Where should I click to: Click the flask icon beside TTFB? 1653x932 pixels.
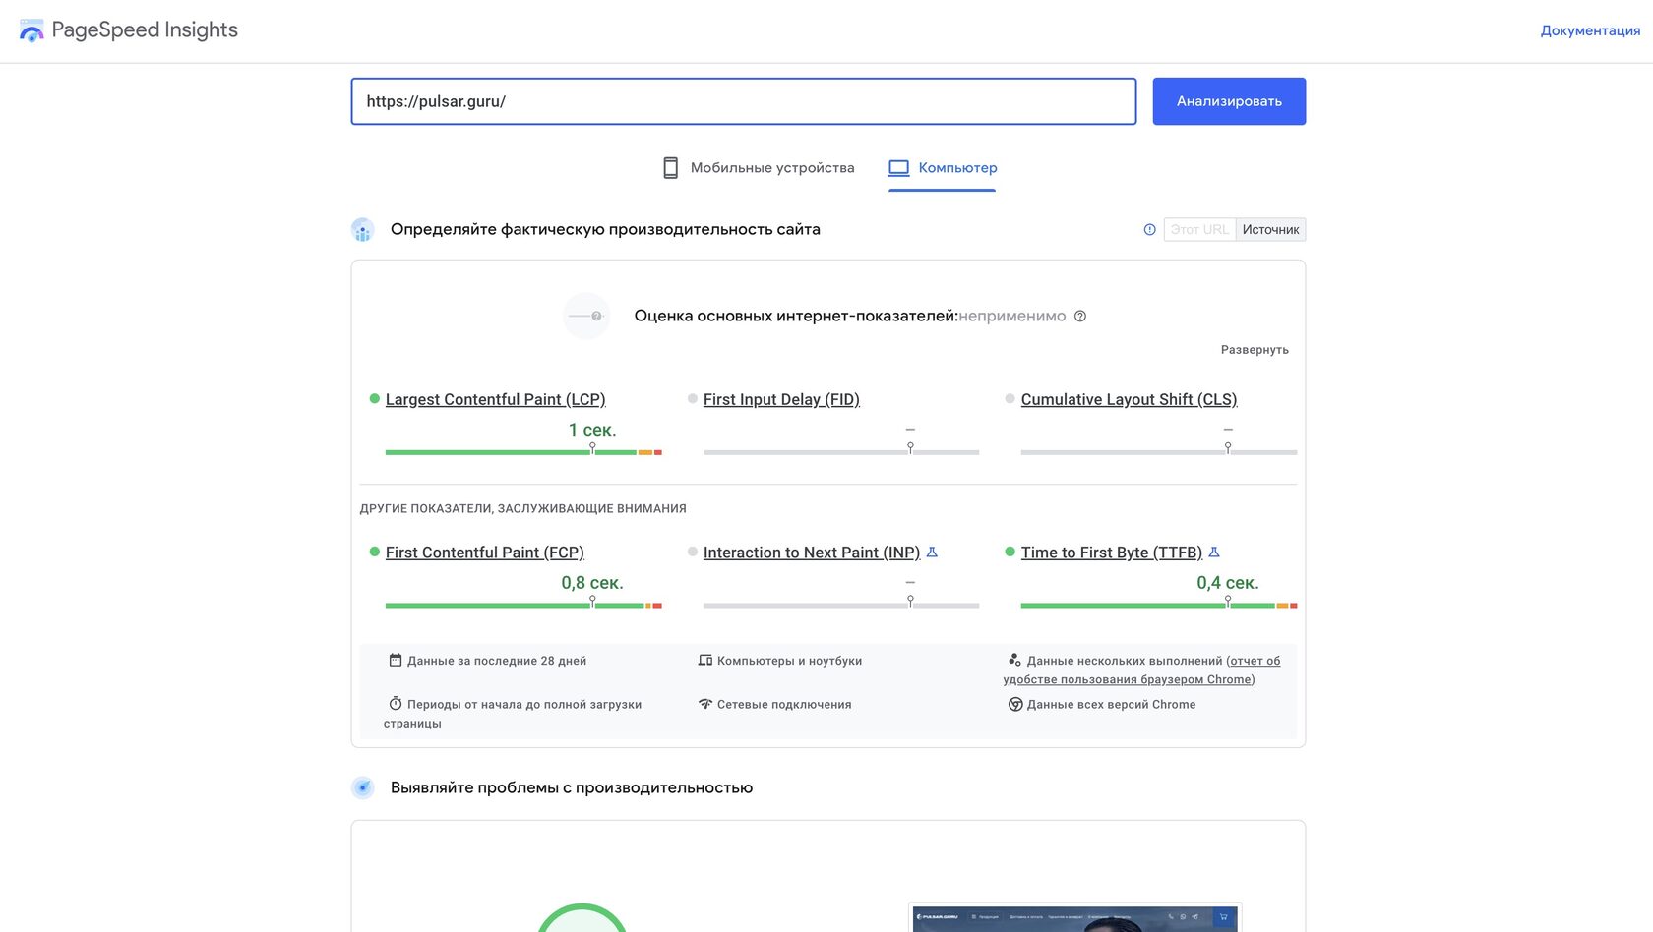[1214, 553]
